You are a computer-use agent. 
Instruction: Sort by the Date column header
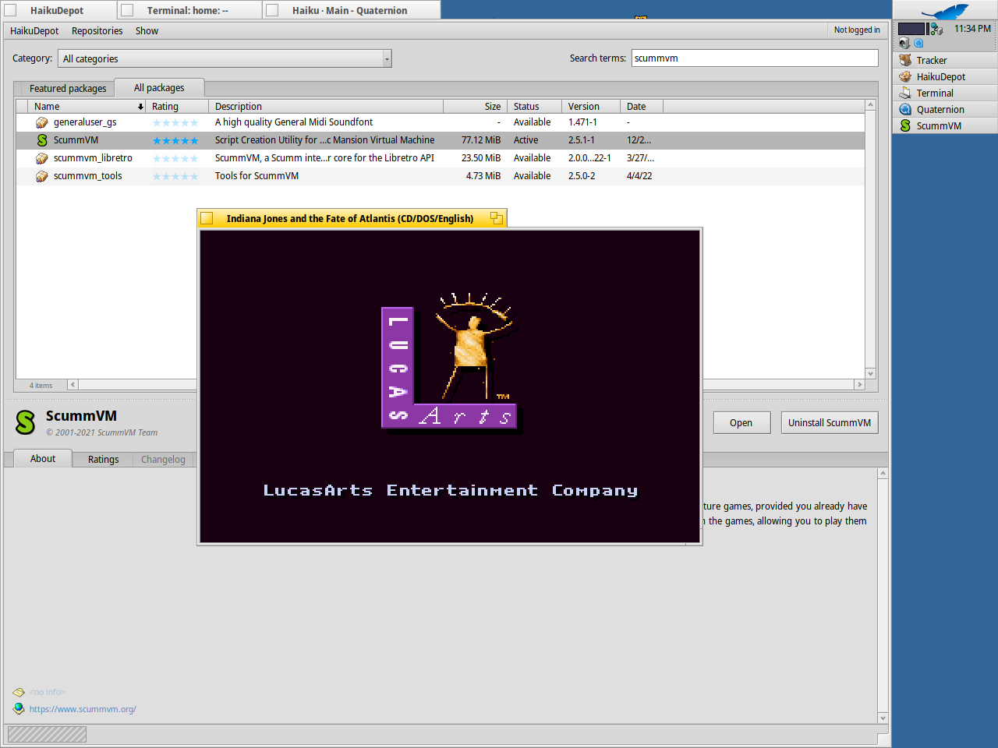[x=642, y=107]
